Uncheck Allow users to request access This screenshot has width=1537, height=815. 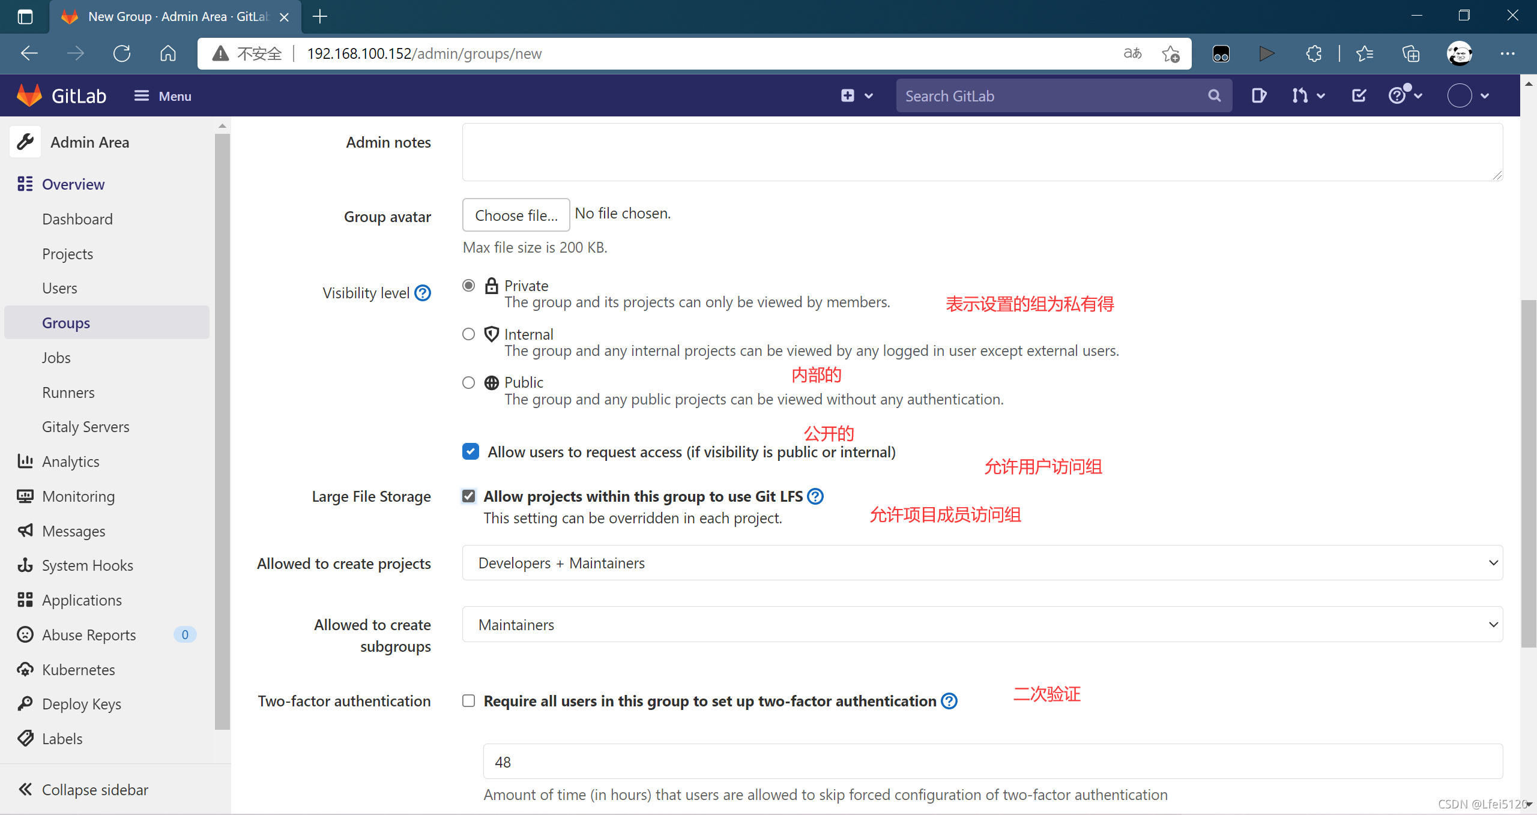point(471,451)
